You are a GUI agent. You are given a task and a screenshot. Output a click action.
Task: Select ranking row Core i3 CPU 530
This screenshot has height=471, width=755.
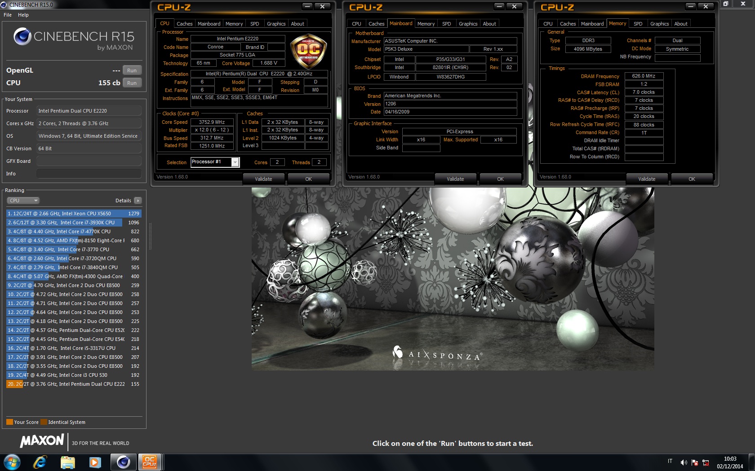tap(74, 375)
